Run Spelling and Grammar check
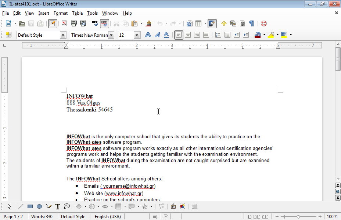 pyautogui.click(x=95, y=23)
